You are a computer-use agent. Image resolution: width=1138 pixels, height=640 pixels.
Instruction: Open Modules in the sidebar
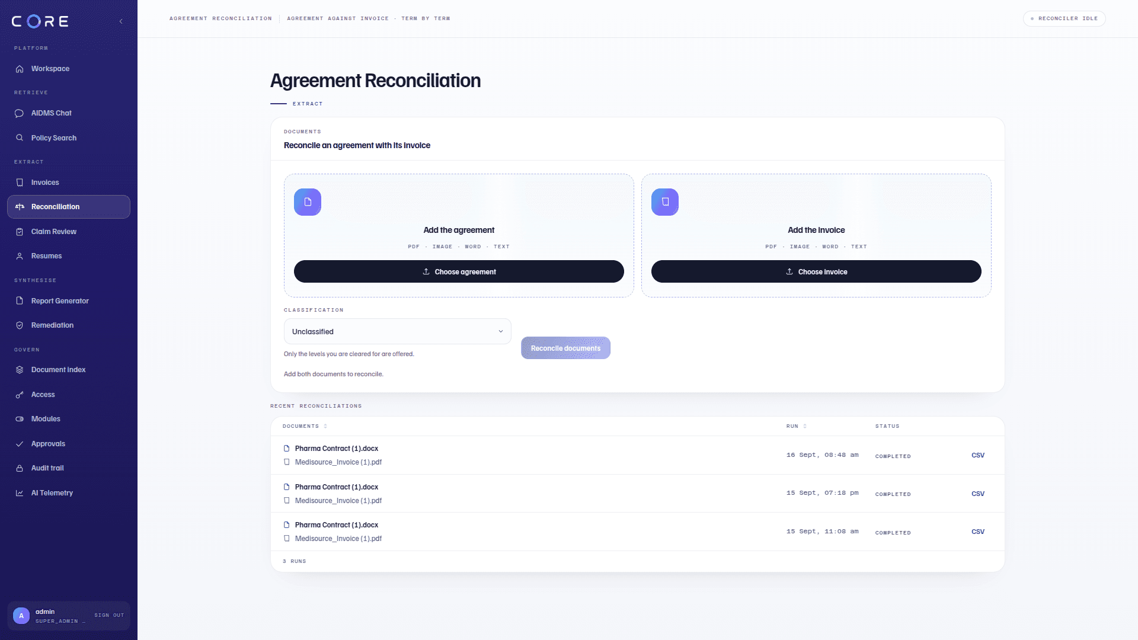pyautogui.click(x=69, y=419)
